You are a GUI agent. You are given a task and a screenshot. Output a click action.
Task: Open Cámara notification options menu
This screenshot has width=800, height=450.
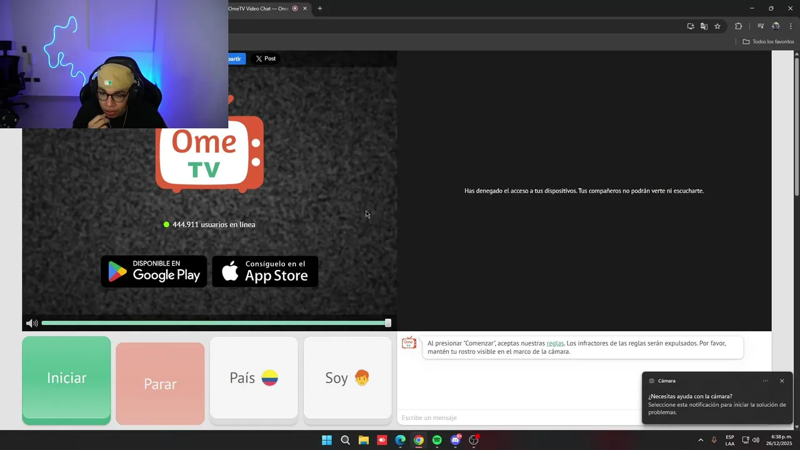(x=765, y=381)
